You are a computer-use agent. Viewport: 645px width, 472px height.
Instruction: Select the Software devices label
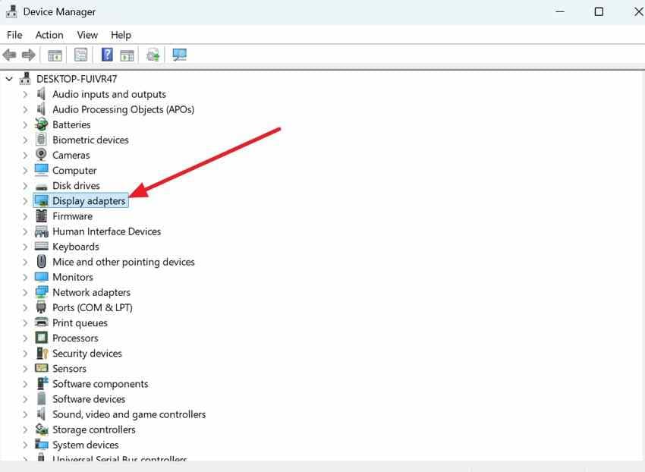coord(89,398)
